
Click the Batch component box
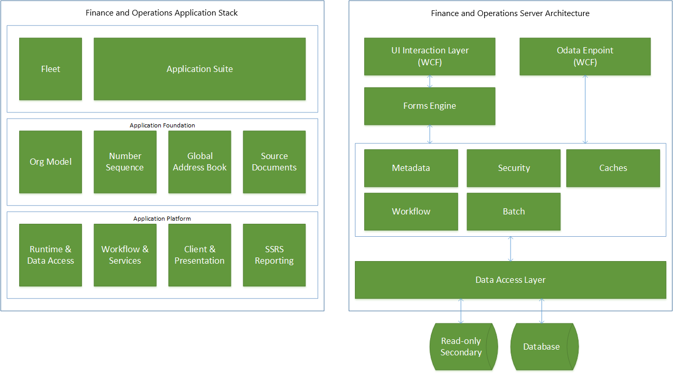(x=514, y=211)
